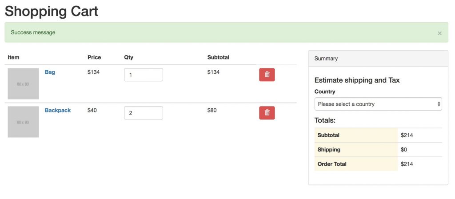Click 'Estimate shipping and Tax' heading
The image size is (455, 199).
357,80
